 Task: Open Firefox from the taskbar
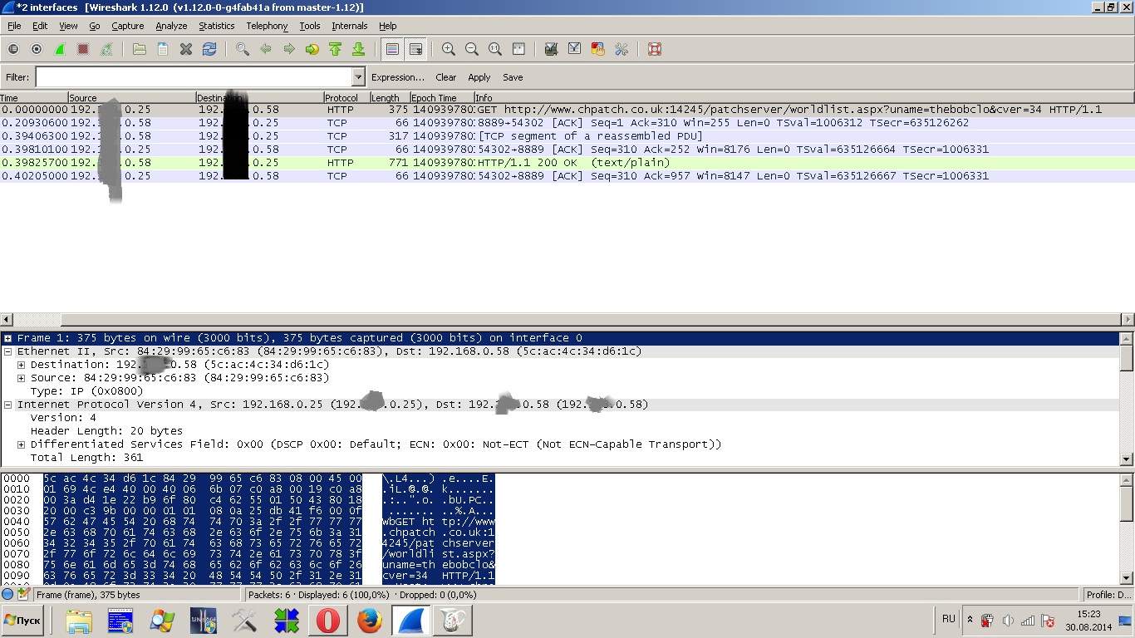pyautogui.click(x=370, y=621)
